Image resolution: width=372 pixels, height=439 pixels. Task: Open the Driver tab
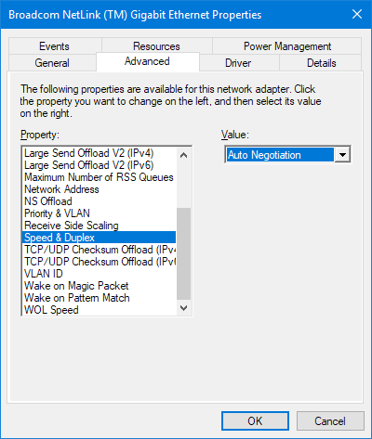tap(238, 63)
